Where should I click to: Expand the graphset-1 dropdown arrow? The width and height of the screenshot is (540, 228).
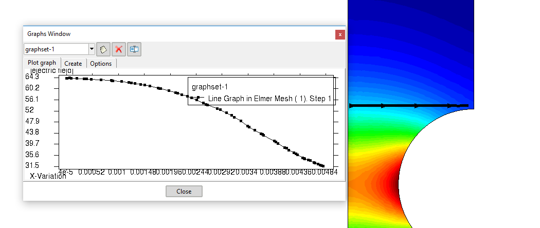pos(92,49)
